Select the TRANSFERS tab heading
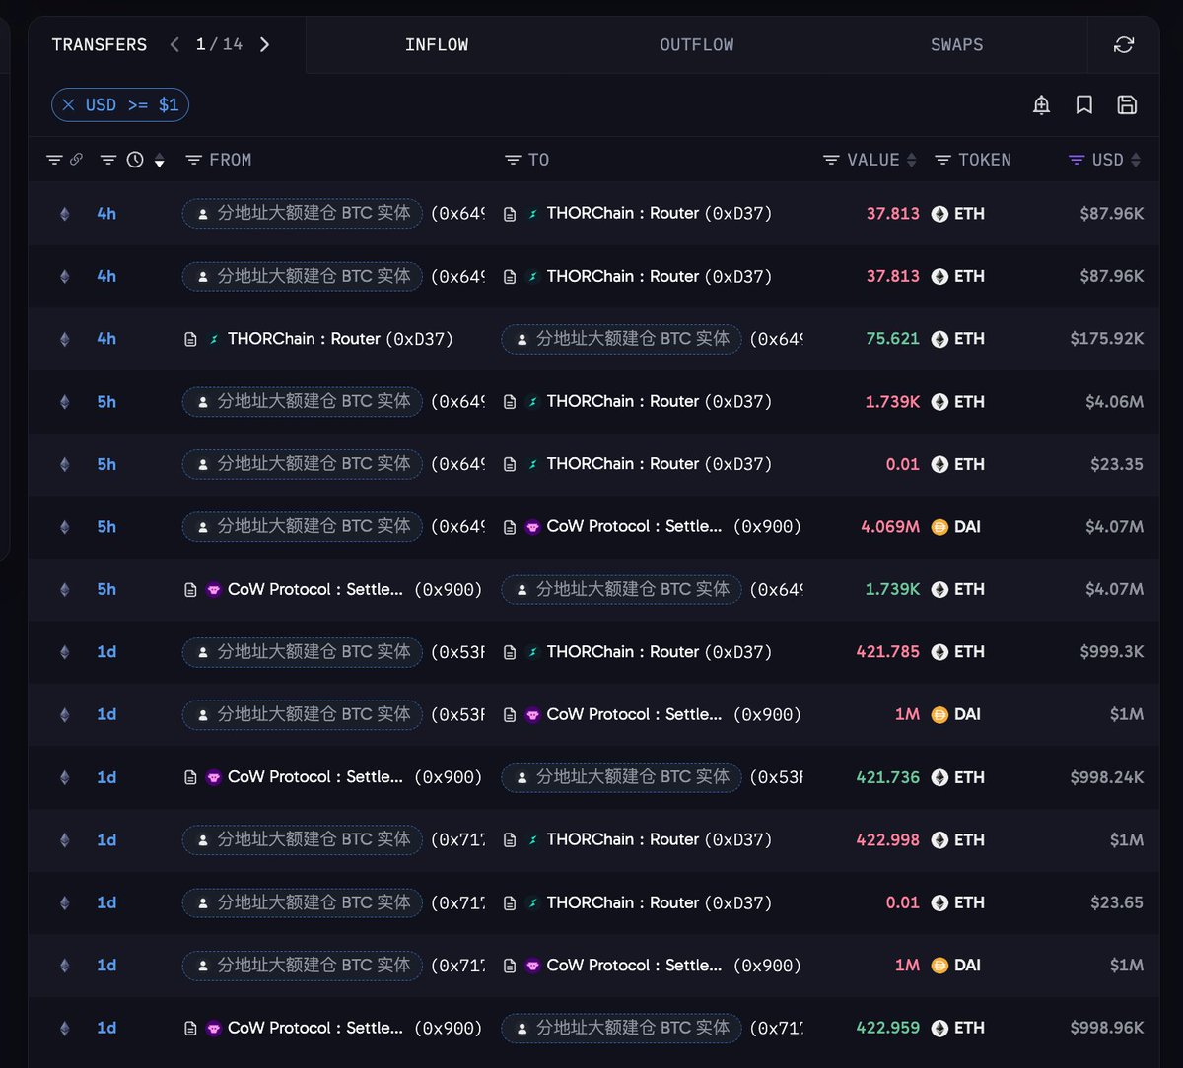1183x1068 pixels. [100, 44]
